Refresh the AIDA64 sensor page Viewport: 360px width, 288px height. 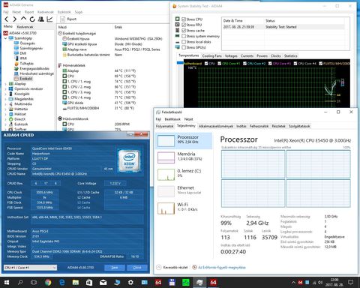click(x=32, y=19)
